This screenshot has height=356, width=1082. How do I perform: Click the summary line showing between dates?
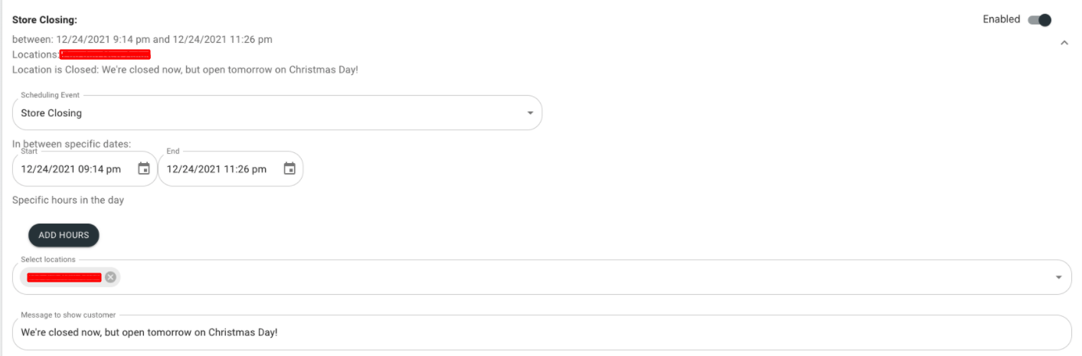click(142, 39)
